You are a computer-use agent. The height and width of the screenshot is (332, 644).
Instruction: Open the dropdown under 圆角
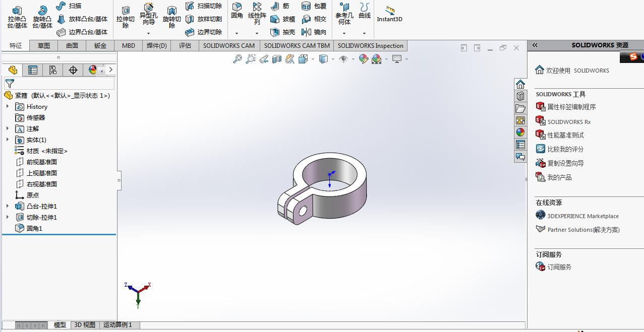[x=237, y=33]
